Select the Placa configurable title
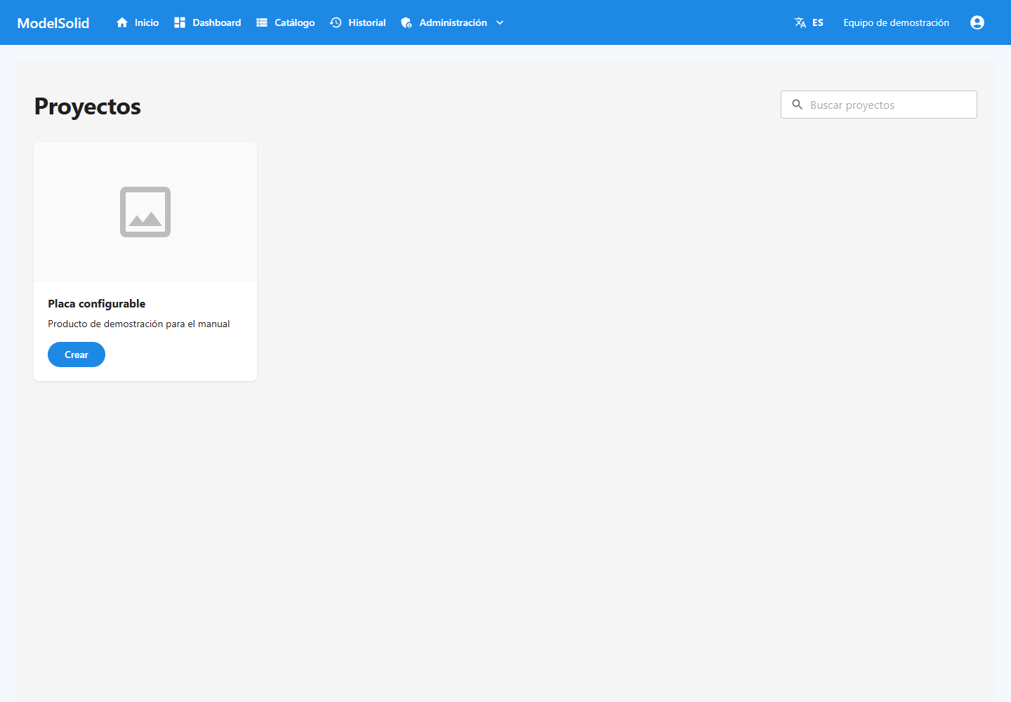Image resolution: width=1011 pixels, height=702 pixels. point(97,303)
